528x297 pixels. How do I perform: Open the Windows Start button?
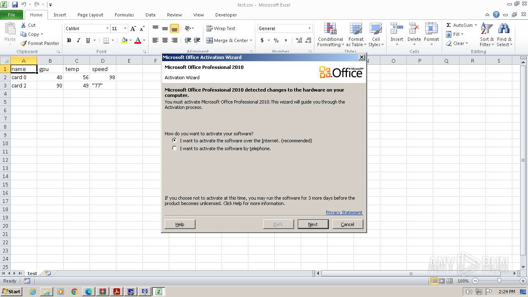[11, 292]
